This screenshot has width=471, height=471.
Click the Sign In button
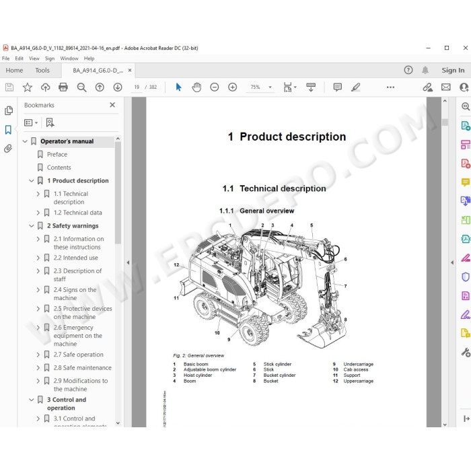click(453, 70)
